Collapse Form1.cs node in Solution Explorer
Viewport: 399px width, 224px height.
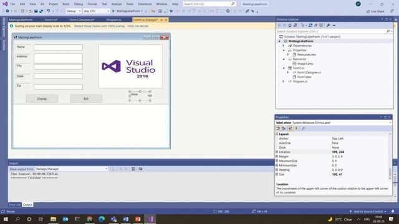(284, 68)
